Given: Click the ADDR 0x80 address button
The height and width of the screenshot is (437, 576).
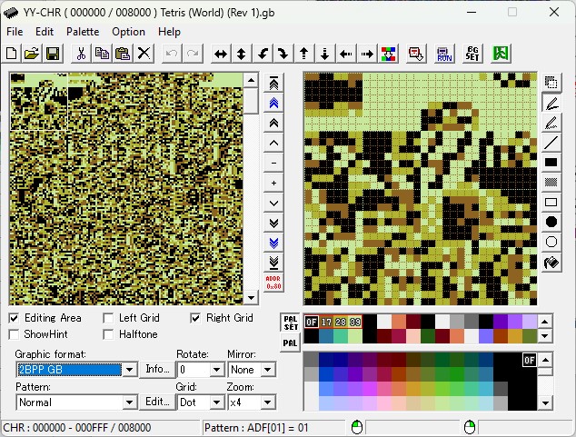Looking at the screenshot, I should coord(273,283).
